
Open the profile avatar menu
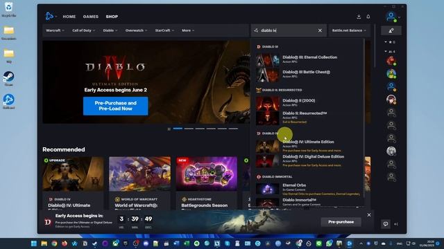[391, 17]
